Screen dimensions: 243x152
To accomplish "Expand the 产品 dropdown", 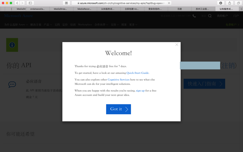I will coord(48,25).
